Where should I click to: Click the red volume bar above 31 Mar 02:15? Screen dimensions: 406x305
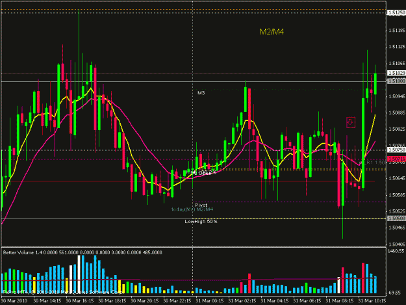click(249, 284)
